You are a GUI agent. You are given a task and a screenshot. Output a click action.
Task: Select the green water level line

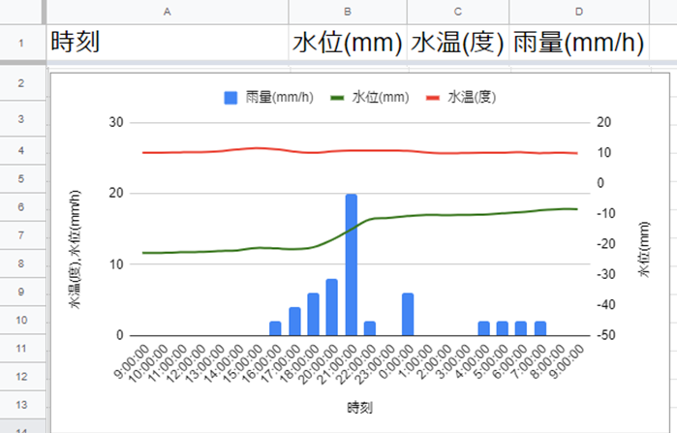465,214
